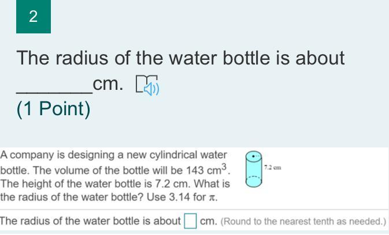Click the cylinder water bottle diagram

pos(253,170)
